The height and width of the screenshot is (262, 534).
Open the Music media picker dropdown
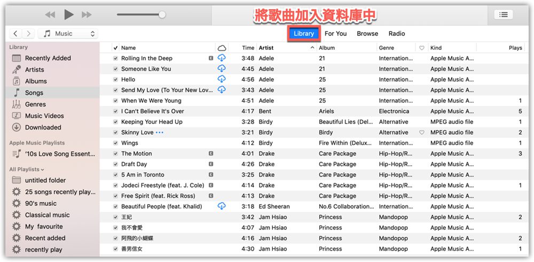click(x=68, y=34)
